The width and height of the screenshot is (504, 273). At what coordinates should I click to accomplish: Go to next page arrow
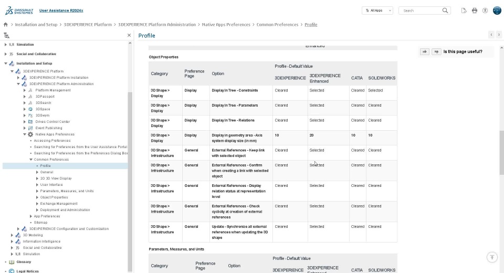pos(499,35)
